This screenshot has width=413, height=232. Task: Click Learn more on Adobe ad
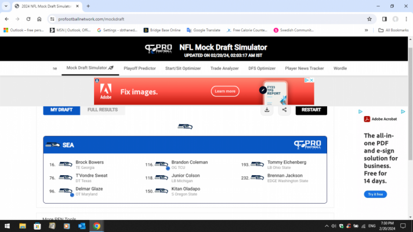click(225, 92)
